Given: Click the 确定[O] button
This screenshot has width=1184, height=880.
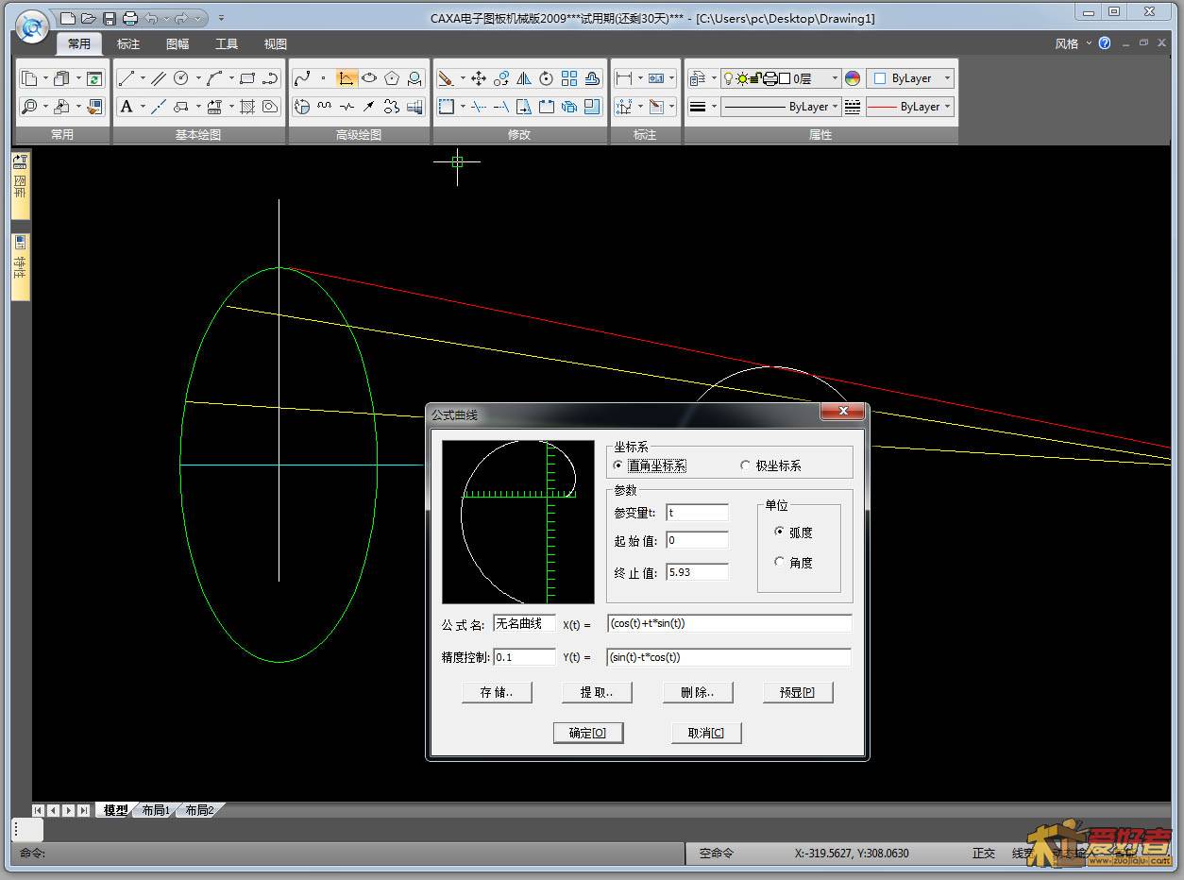Looking at the screenshot, I should [587, 733].
